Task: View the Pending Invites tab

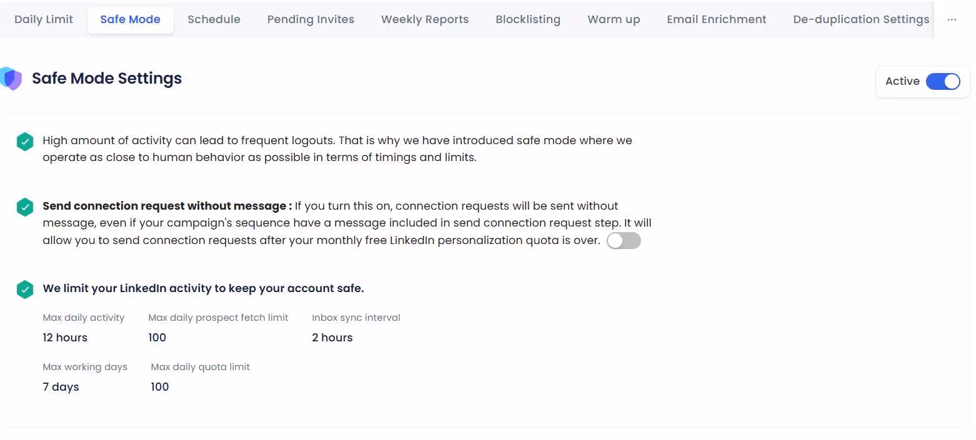Action: click(311, 19)
